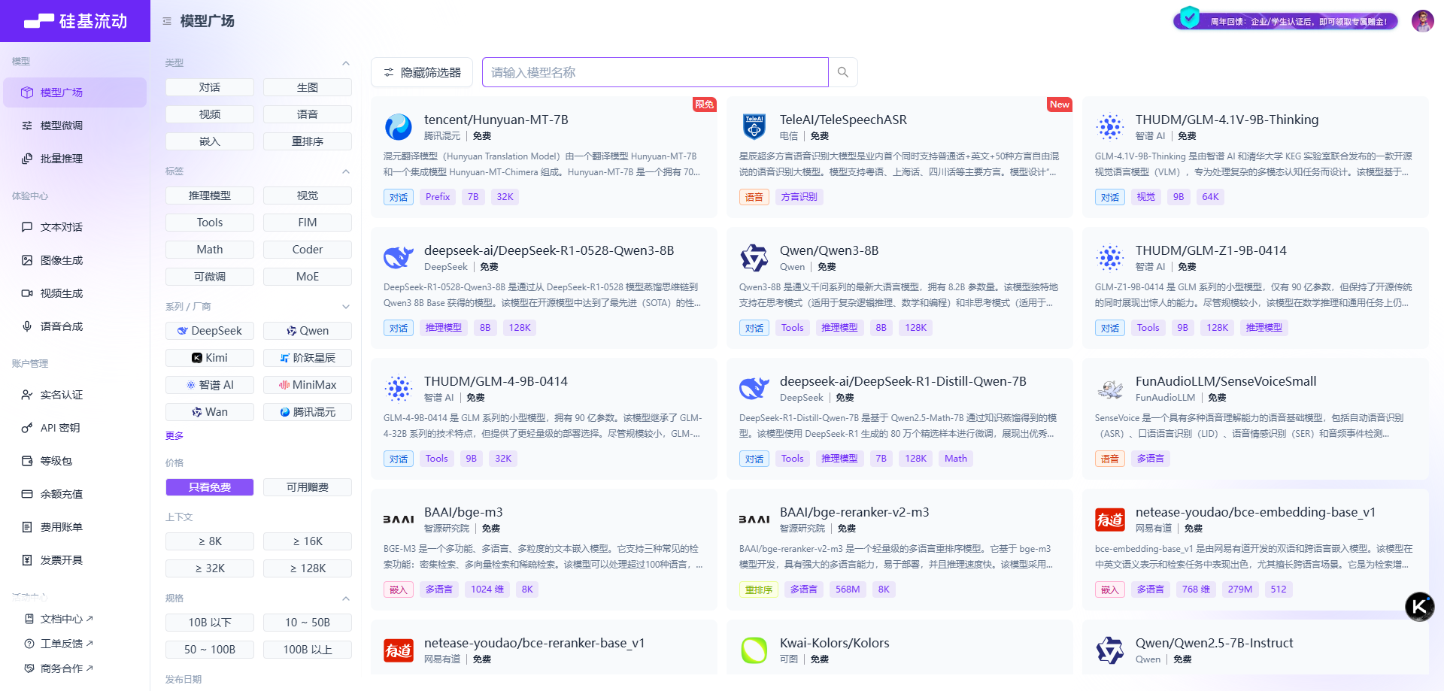The height and width of the screenshot is (691, 1444).
Task: Click the floating Kimi assistant icon
Action: (1419, 606)
